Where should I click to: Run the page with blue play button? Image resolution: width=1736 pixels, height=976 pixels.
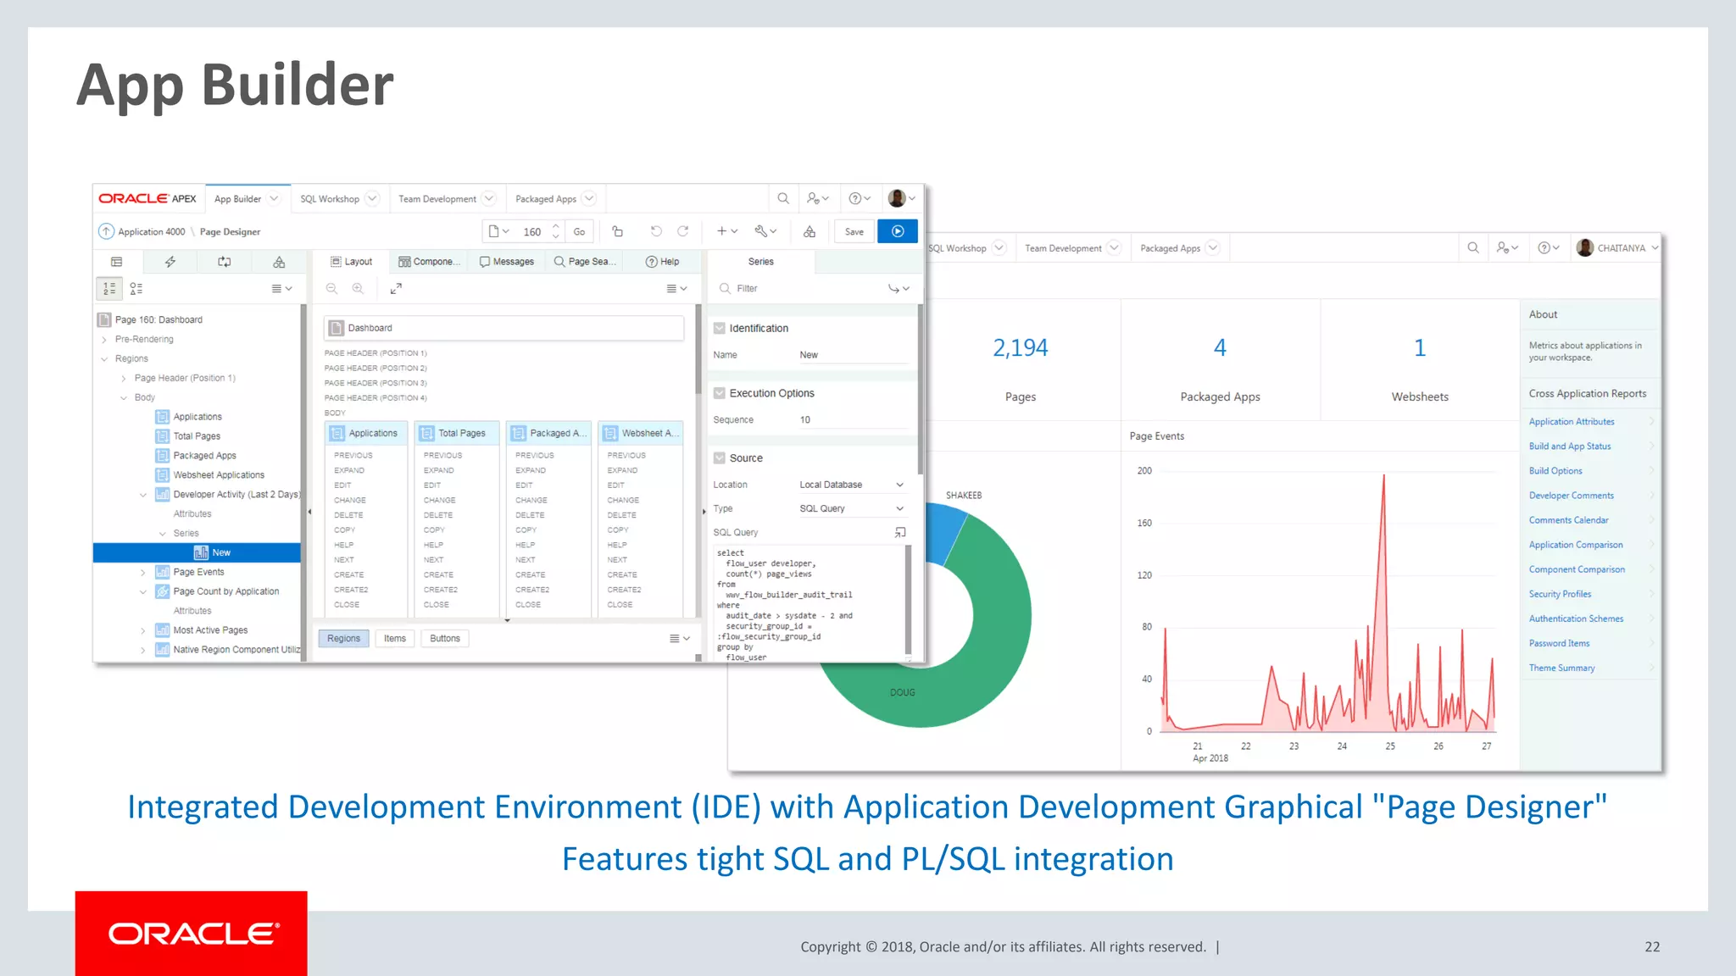(x=898, y=231)
